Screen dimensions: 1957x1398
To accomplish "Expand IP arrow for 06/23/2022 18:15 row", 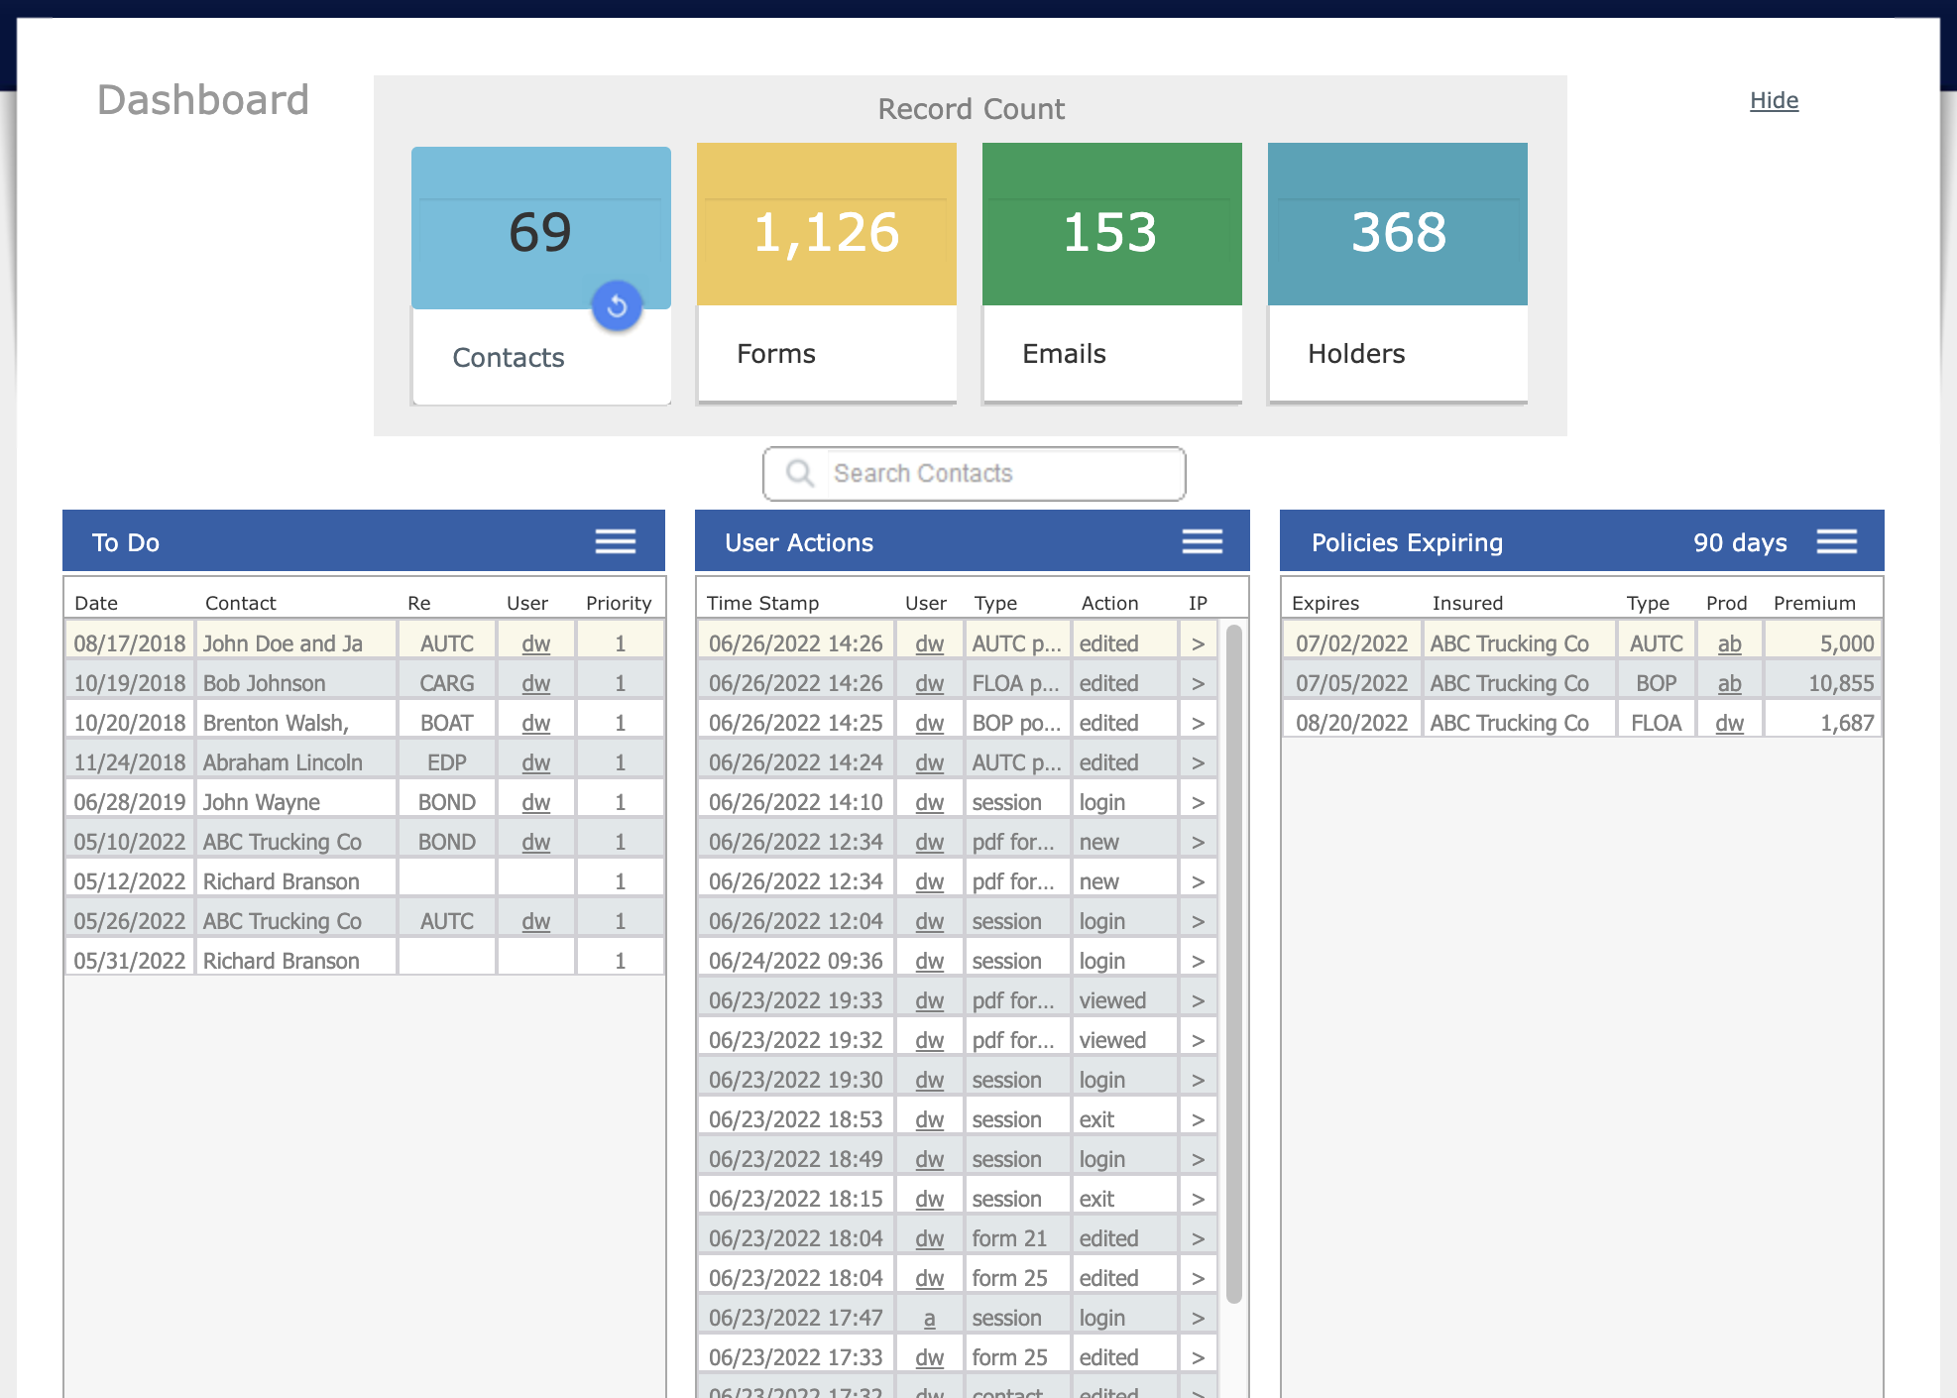I will click(1198, 1199).
